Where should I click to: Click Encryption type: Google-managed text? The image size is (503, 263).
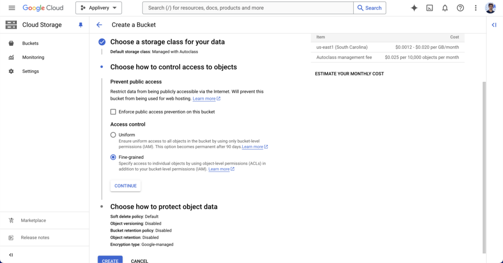[142, 244]
